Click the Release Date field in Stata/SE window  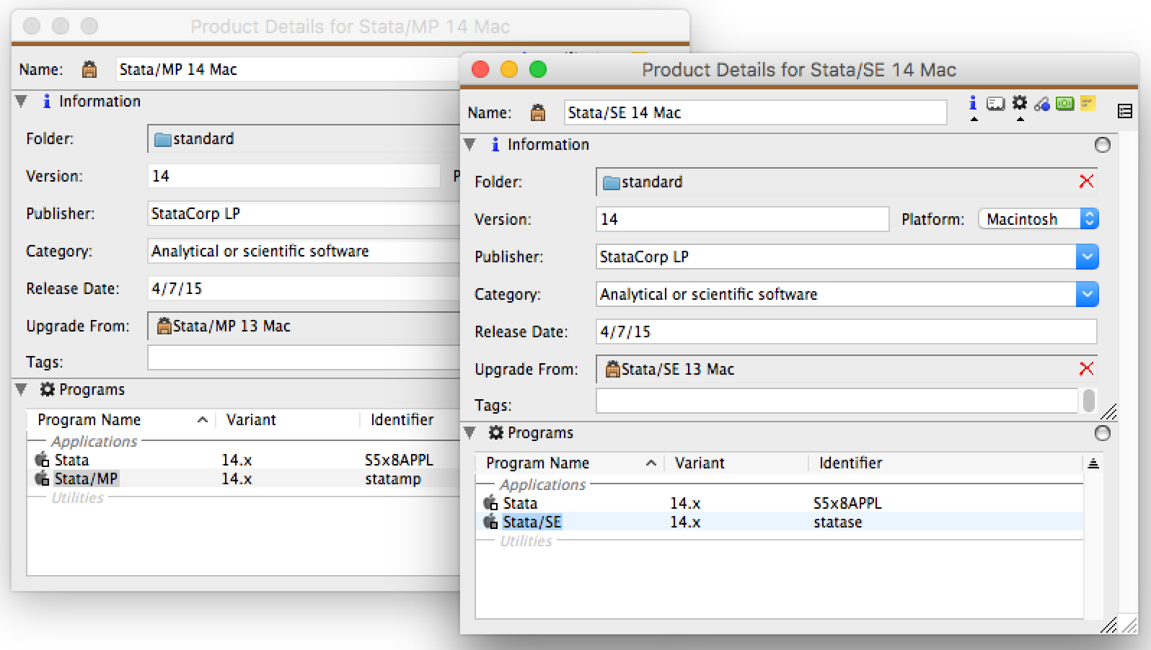847,331
